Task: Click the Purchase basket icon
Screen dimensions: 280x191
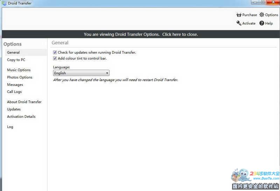Action: (239, 15)
